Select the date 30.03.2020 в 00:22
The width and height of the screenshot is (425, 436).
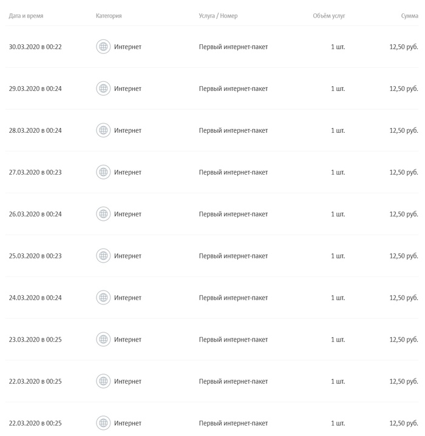35,47
